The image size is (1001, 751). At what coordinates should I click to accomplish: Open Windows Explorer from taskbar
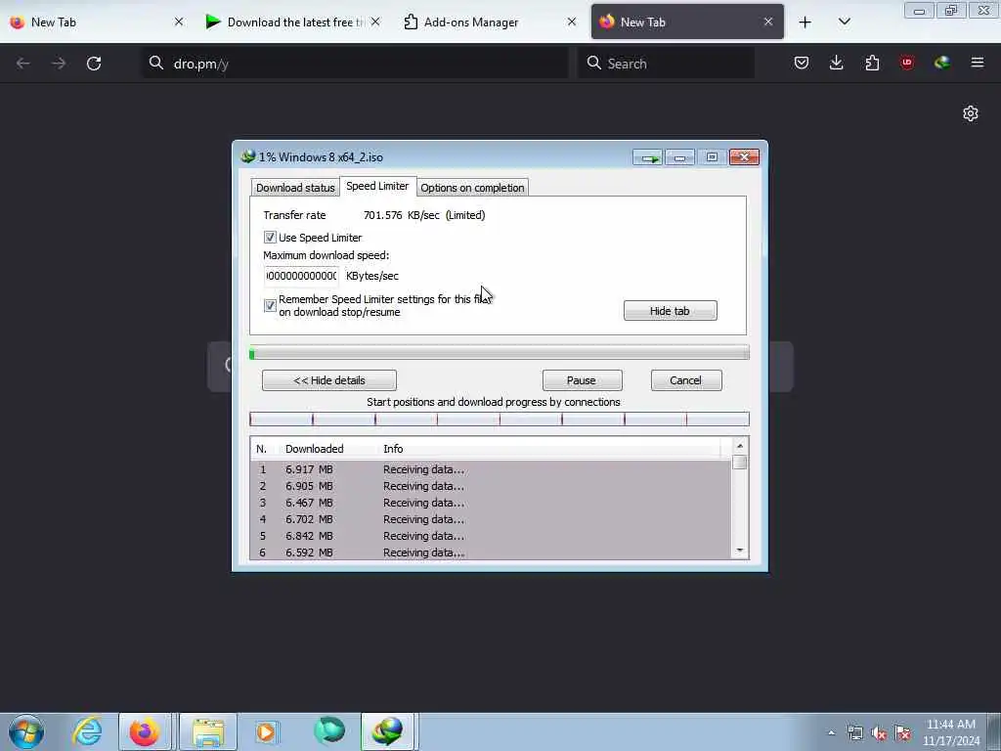click(208, 731)
